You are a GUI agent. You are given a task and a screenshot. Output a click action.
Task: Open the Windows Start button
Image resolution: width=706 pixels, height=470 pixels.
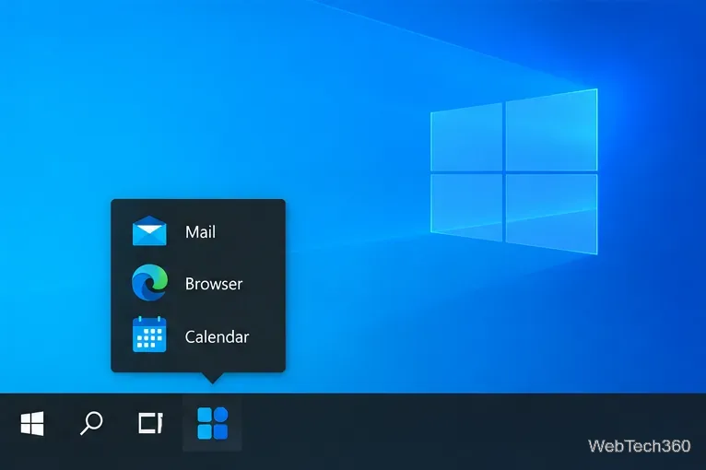(x=32, y=423)
